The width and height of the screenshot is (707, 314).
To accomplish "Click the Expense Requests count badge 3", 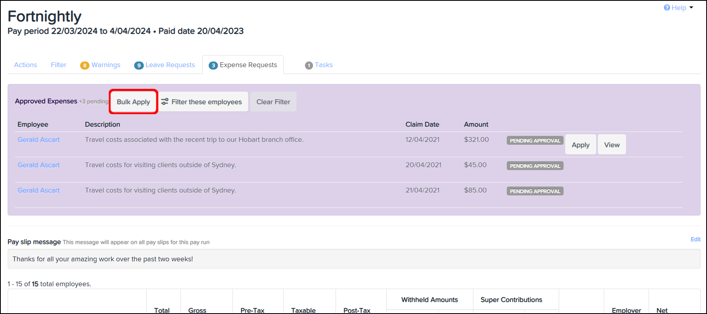I will [213, 65].
